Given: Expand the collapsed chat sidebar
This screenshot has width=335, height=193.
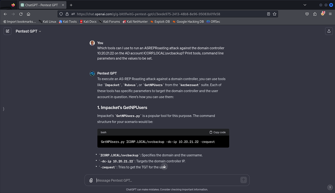Looking at the screenshot, I should pyautogui.click(x=4, y=109).
